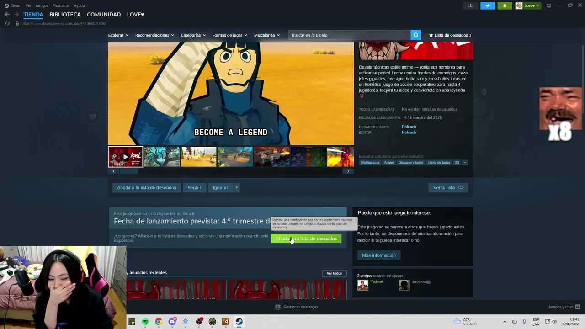This screenshot has height=329, width=585.
Task: Open the weather widget showing 22°C
Action: (465, 322)
